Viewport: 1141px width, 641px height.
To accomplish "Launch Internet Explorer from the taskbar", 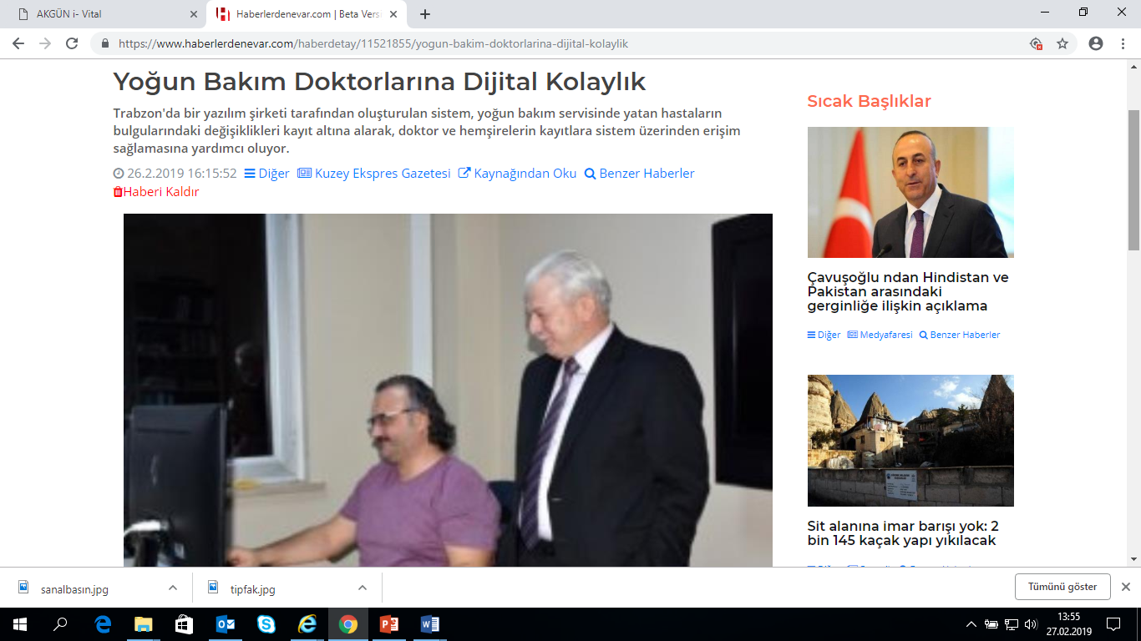I will pyautogui.click(x=307, y=624).
